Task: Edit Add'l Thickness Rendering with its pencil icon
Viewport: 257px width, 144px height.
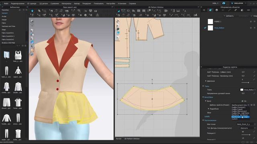Action: pyautogui.click(x=254, y=76)
